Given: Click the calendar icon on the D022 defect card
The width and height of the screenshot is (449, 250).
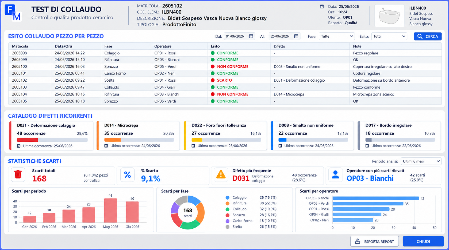Looking at the screenshot, I should point(193,146).
